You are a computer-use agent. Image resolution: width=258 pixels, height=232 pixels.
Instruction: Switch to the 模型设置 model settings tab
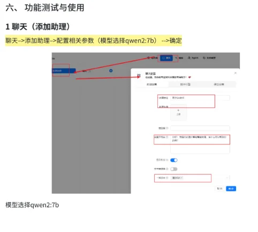(219, 84)
